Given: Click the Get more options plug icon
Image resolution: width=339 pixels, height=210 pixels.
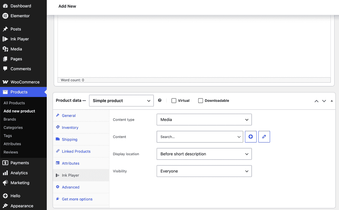Looking at the screenshot, I should tap(58, 199).
